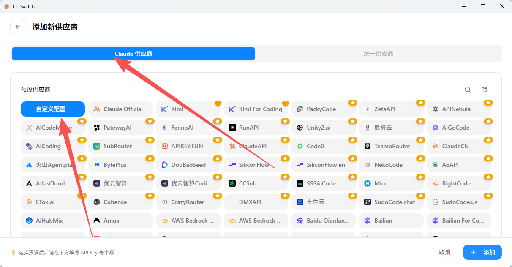Choose the AICoding preset

pyautogui.click(x=53, y=146)
